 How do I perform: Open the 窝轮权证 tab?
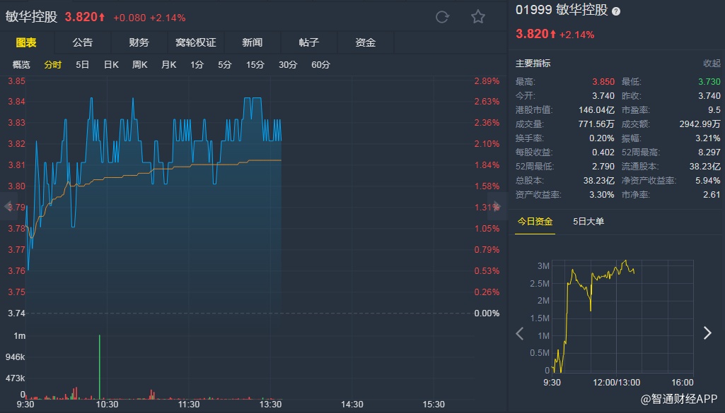[x=196, y=42]
